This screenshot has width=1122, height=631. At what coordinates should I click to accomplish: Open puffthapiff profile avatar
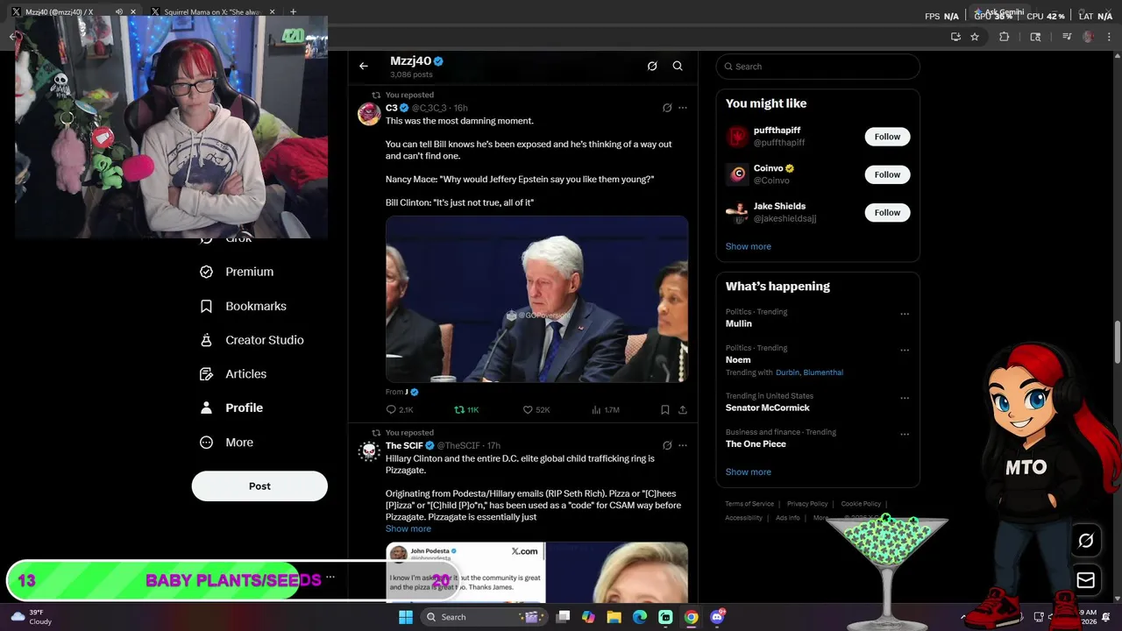point(737,137)
